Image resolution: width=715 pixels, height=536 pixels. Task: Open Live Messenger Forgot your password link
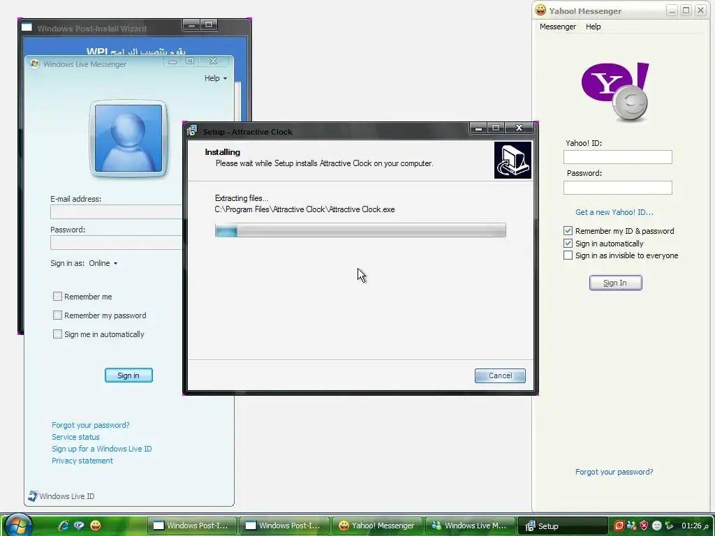click(x=90, y=425)
